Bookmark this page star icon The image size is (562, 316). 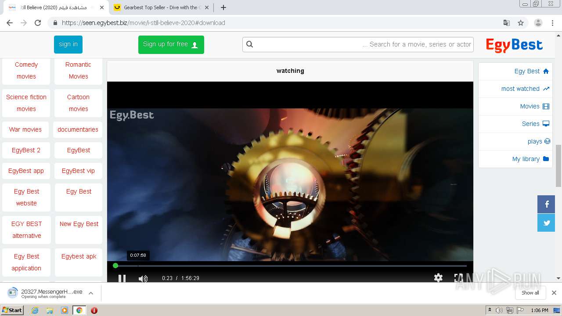(x=521, y=23)
